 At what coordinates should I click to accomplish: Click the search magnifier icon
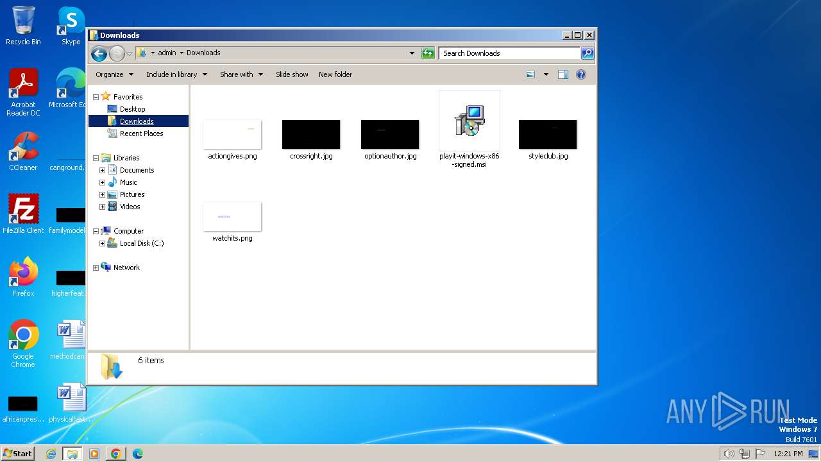(587, 53)
